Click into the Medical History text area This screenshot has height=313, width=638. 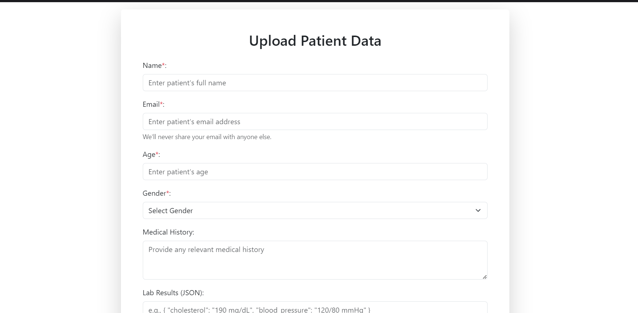pos(315,260)
